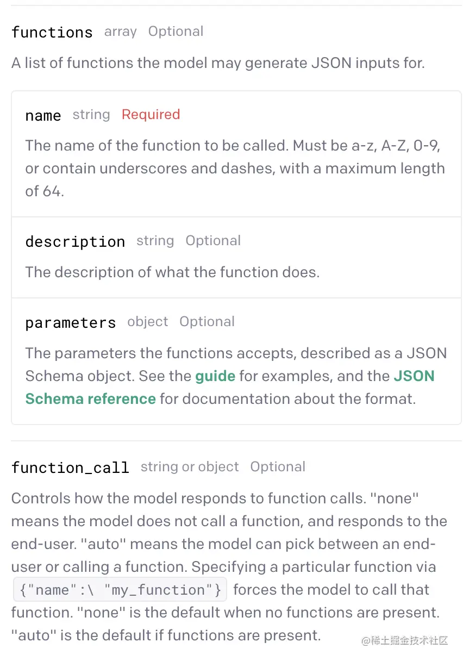Click the Optional label beside function_call
463x661 pixels.
(278, 467)
